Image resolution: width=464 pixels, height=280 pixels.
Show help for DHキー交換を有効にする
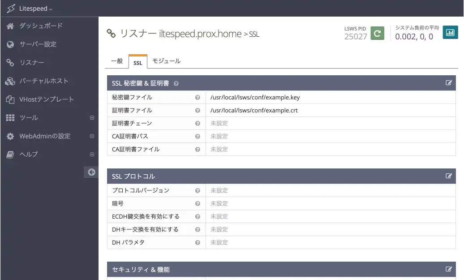pyautogui.click(x=198, y=230)
